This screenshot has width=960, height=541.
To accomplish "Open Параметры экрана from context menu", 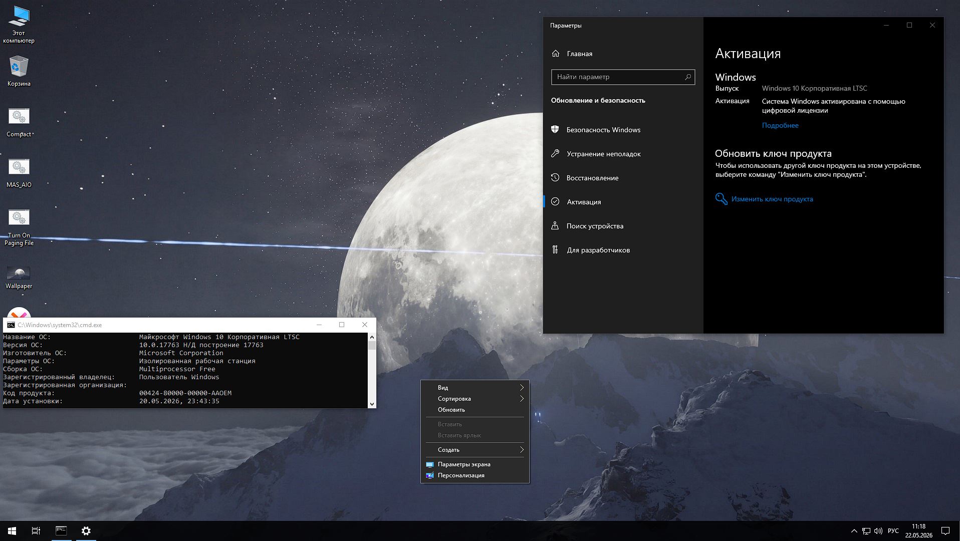I will pos(474,464).
